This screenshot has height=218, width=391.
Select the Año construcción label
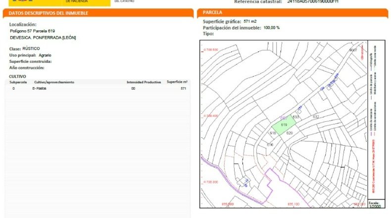click(x=27, y=68)
